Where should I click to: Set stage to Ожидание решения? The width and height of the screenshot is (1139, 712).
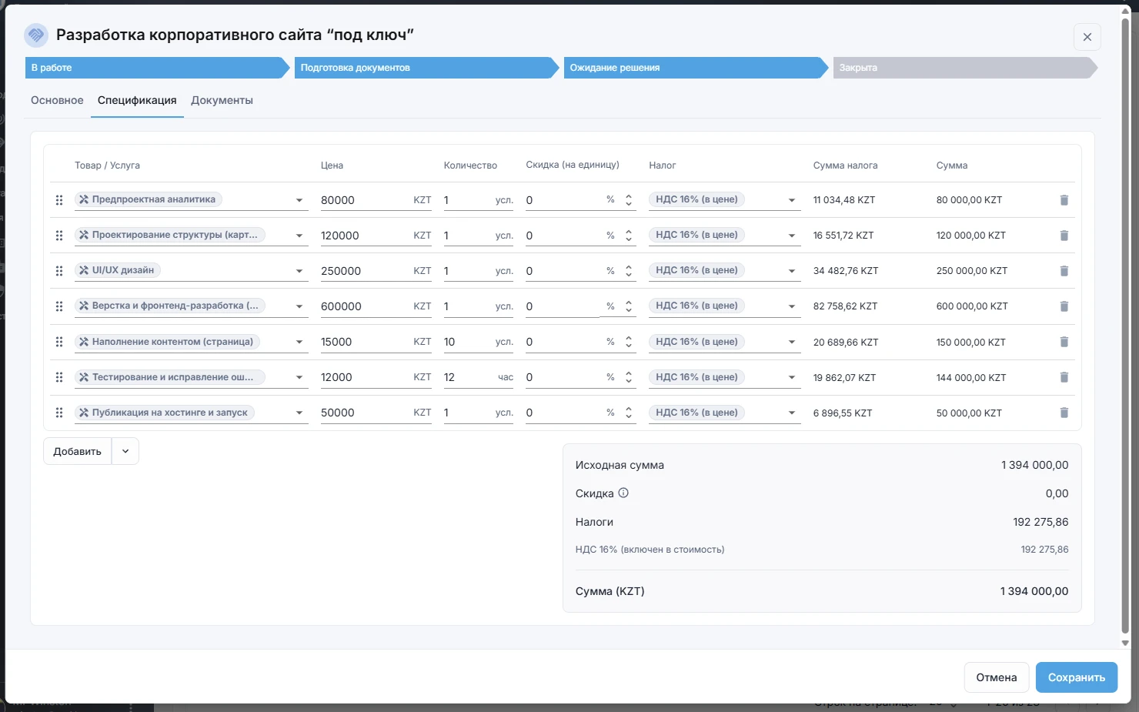coord(693,68)
